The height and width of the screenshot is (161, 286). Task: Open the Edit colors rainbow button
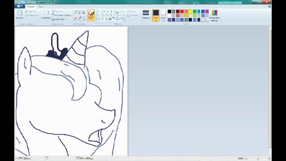pos(214,16)
